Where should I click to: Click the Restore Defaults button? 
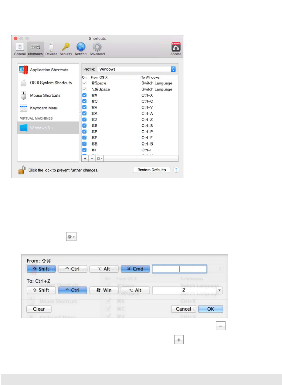[x=152, y=170]
